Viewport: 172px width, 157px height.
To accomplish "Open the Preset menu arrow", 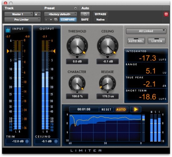I will (x=75, y=8).
